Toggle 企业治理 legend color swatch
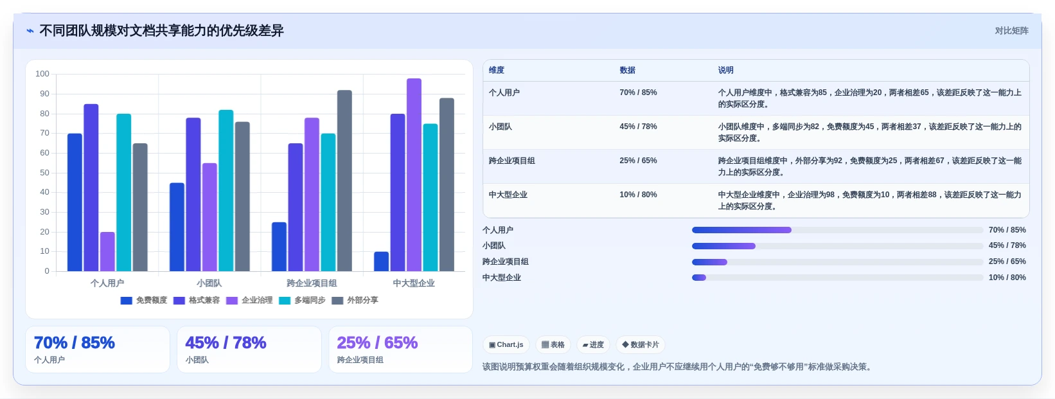 (232, 301)
